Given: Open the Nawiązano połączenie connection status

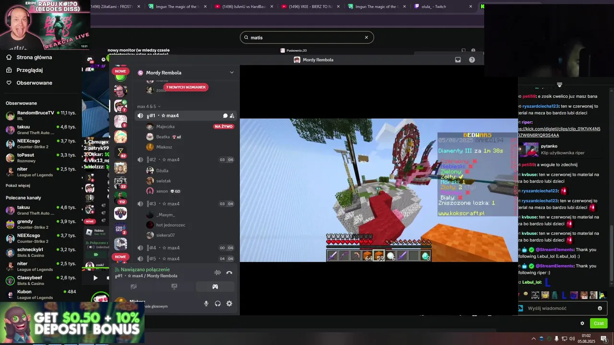Looking at the screenshot, I should (145, 270).
